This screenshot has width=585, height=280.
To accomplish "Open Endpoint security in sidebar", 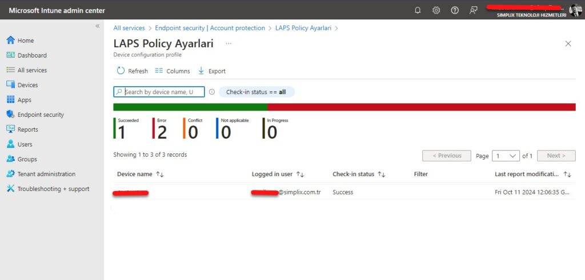I will pos(41,115).
